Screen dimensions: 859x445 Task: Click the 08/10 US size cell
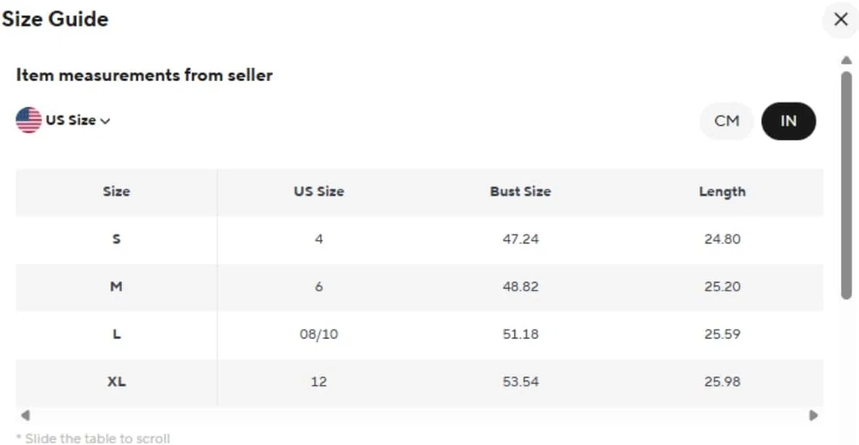pyautogui.click(x=318, y=334)
